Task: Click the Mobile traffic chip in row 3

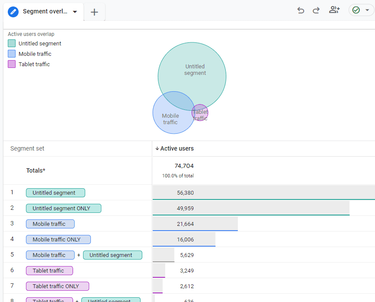Action: click(50, 224)
